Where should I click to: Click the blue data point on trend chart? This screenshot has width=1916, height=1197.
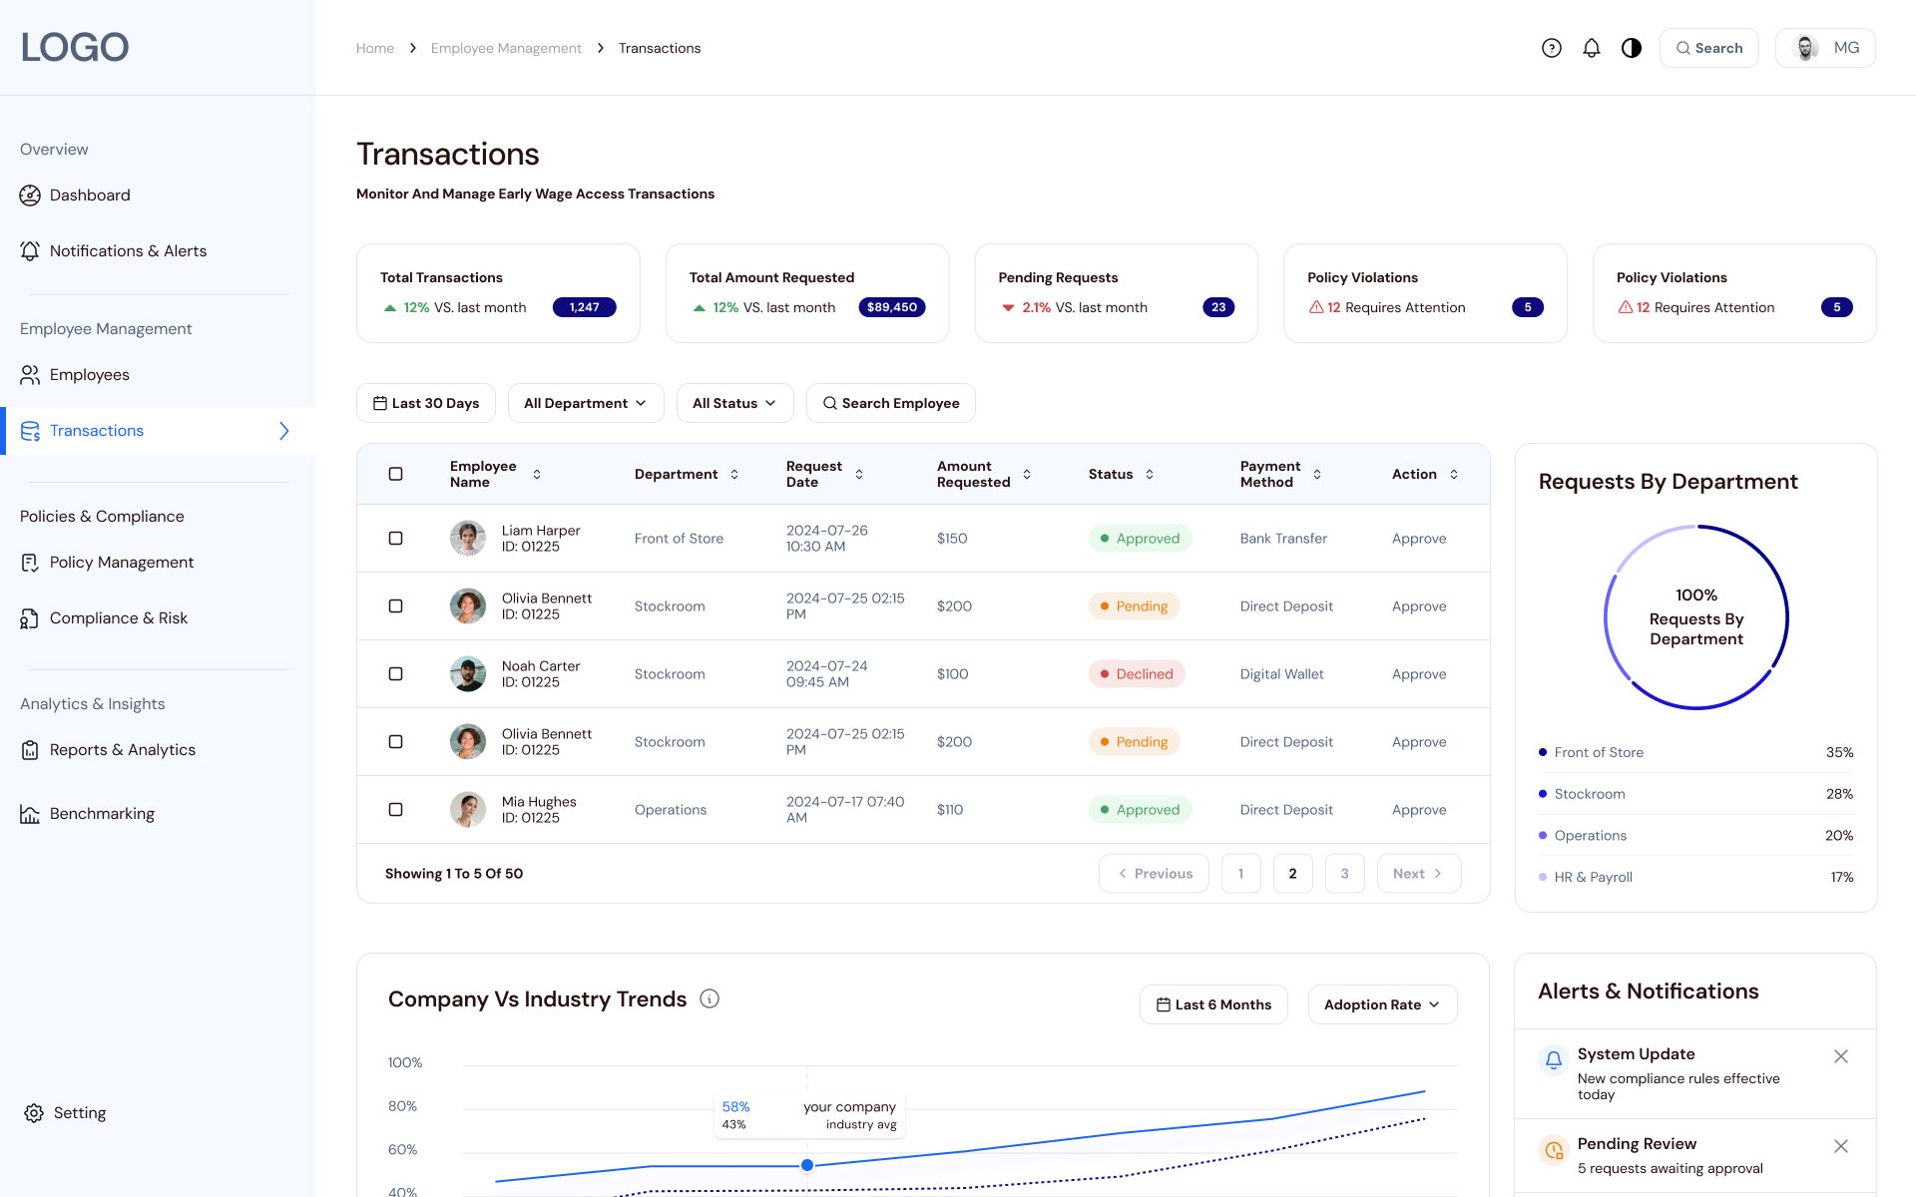(x=807, y=1165)
